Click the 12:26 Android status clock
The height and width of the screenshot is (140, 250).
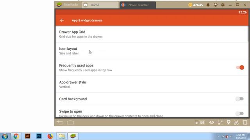[x=243, y=12]
